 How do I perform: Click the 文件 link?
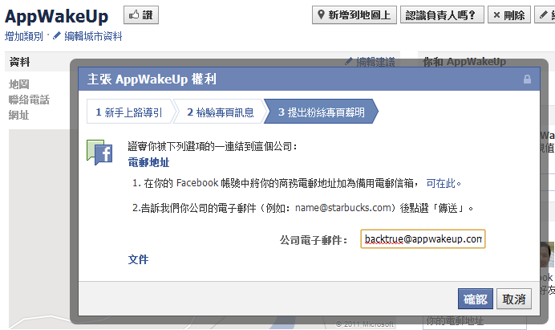pyautogui.click(x=139, y=259)
